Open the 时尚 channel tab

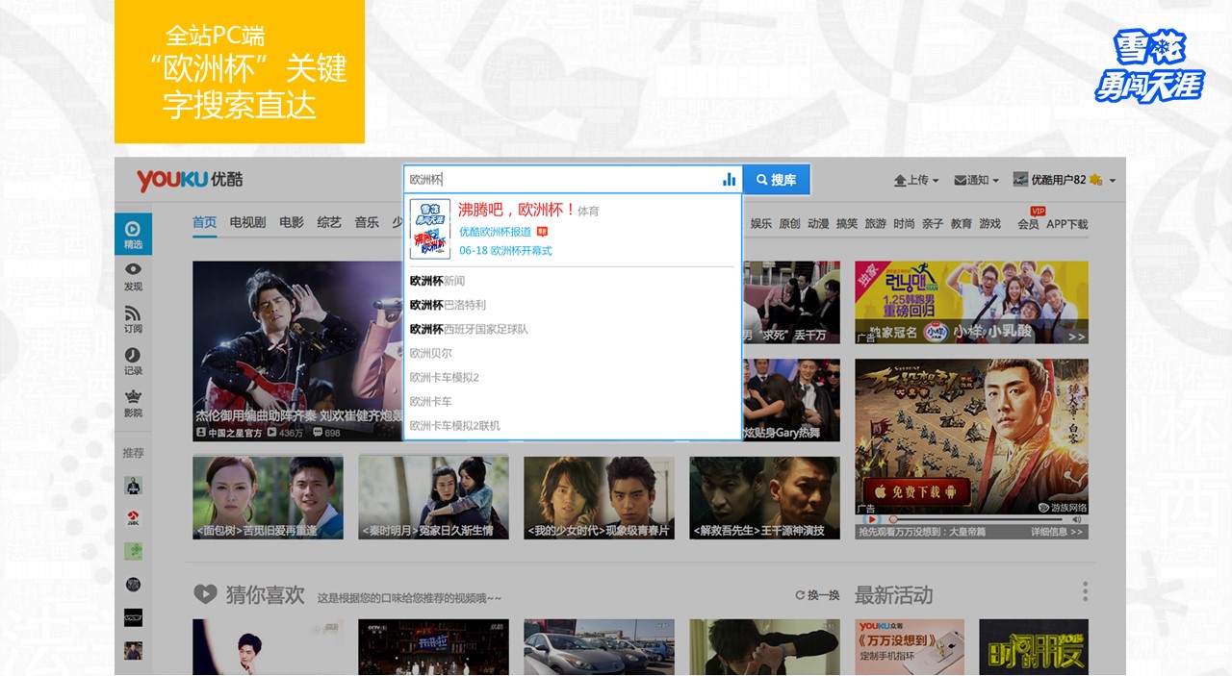tap(904, 224)
